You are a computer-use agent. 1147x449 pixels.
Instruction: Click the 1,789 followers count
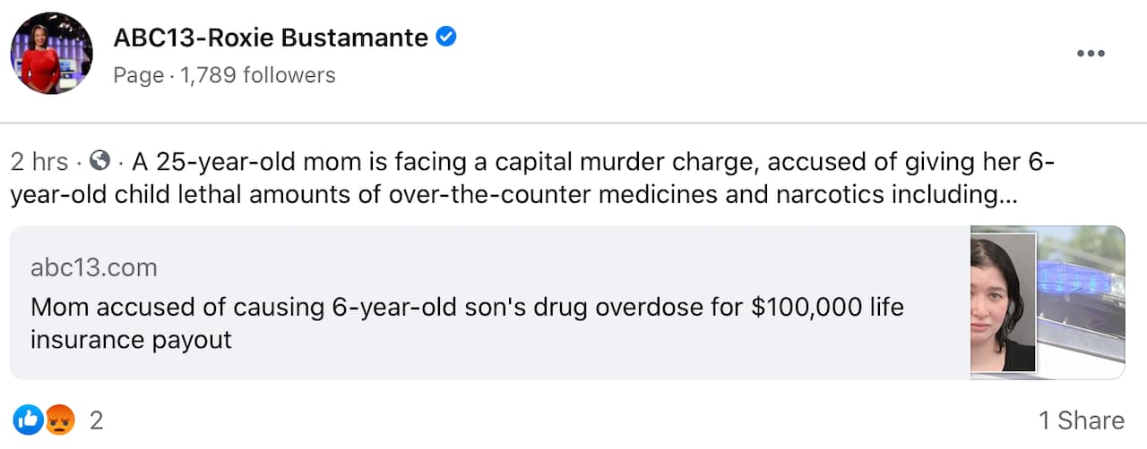point(257,75)
